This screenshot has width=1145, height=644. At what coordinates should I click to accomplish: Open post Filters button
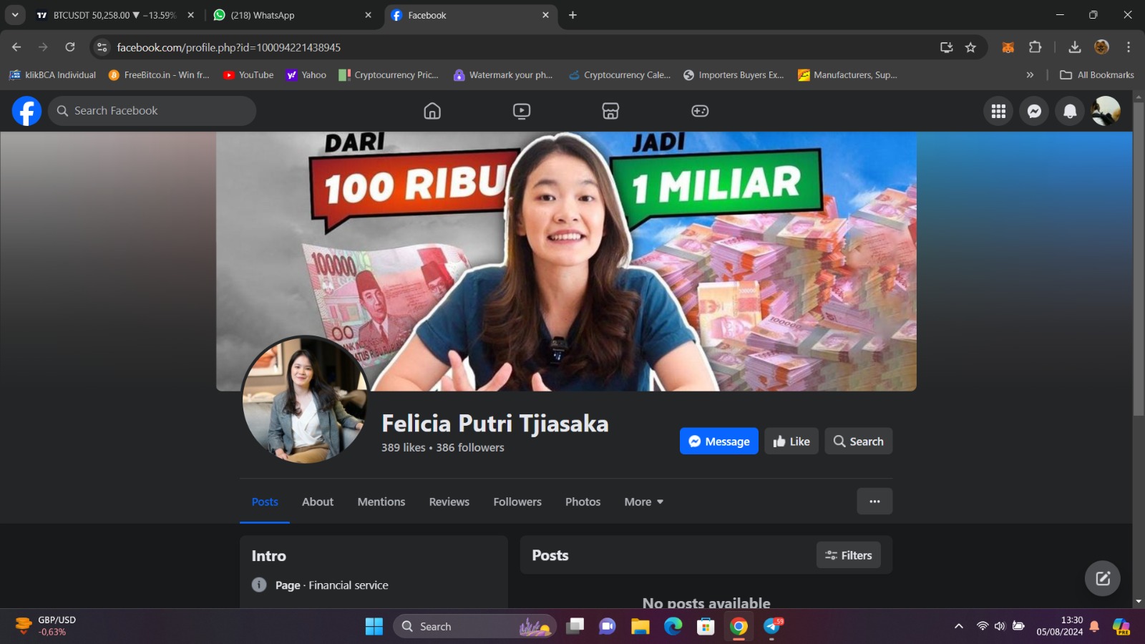tap(848, 555)
